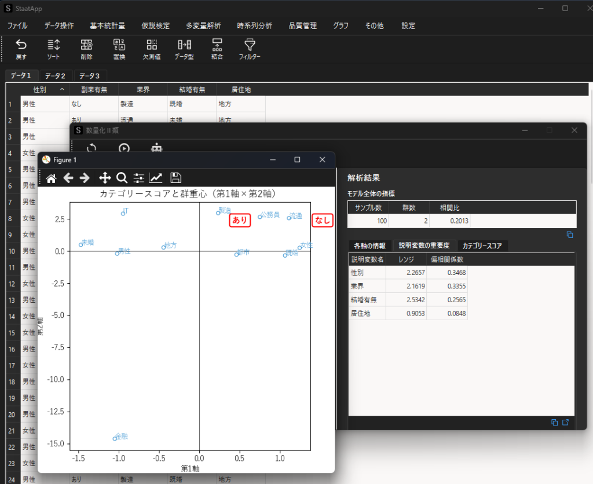Screen dimensions: 593x484
Task: Select the フィルター tool
Action: pos(249,49)
